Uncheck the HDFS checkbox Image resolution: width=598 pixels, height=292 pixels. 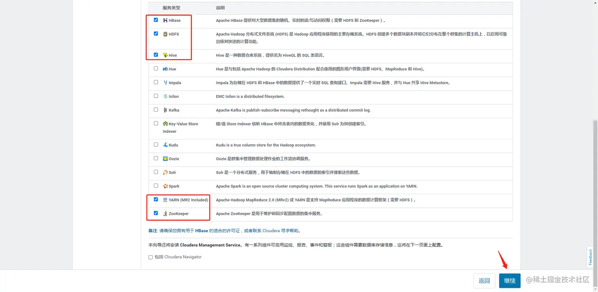[156, 34]
